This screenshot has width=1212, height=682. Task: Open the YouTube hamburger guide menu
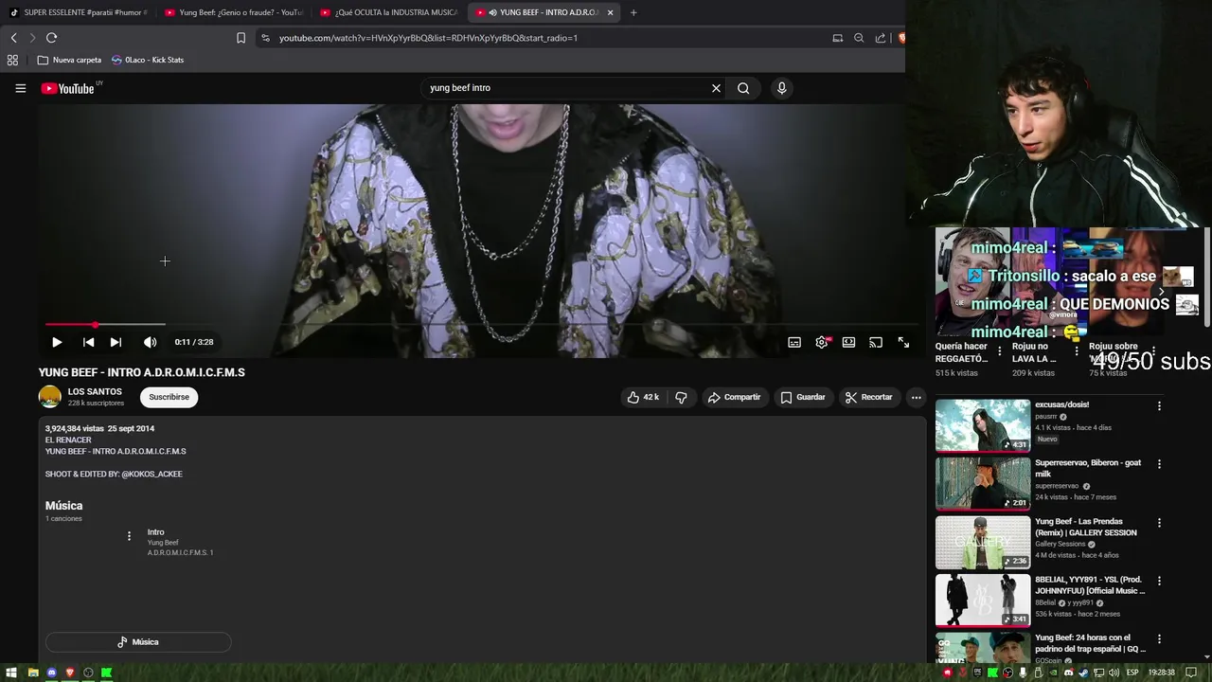click(x=20, y=88)
